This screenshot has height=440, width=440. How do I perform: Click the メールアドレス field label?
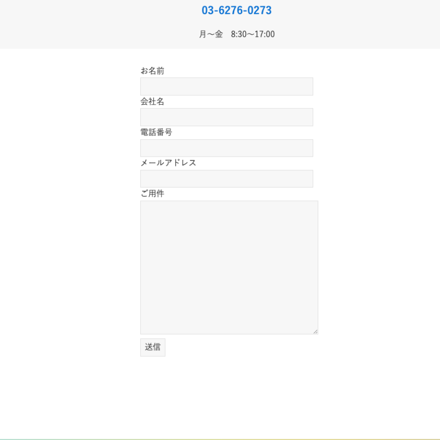click(x=168, y=163)
